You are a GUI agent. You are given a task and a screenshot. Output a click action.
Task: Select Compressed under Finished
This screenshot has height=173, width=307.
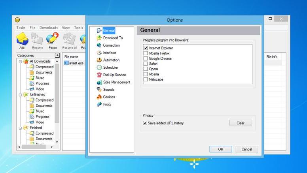pyautogui.click(x=44, y=134)
